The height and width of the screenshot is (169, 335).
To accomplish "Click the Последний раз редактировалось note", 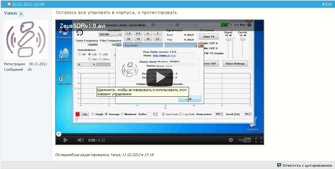I will 105,155.
